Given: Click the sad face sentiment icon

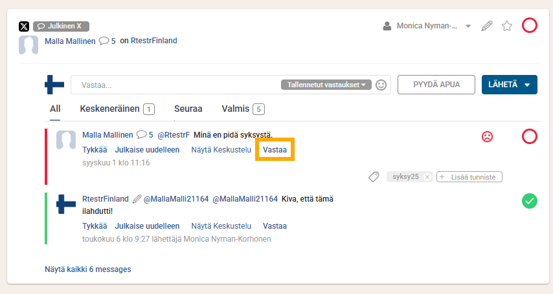Looking at the screenshot, I should click(487, 136).
